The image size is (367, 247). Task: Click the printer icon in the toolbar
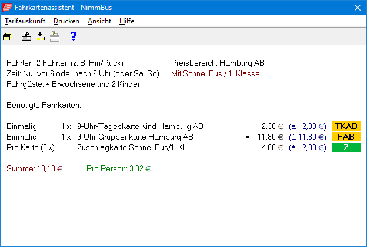tap(26, 37)
